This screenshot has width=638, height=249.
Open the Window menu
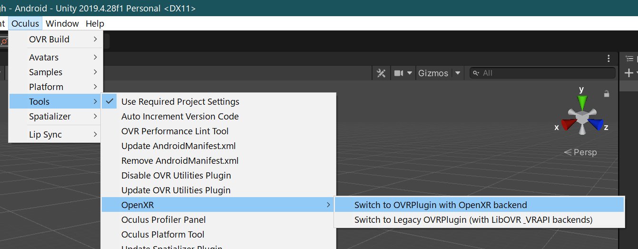click(x=62, y=23)
